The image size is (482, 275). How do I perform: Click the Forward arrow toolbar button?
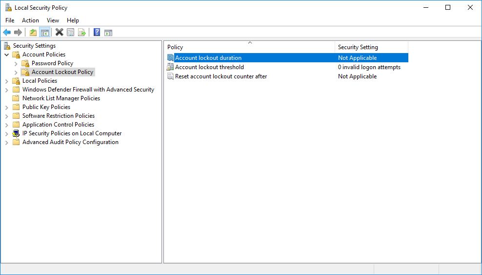pyautogui.click(x=18, y=33)
